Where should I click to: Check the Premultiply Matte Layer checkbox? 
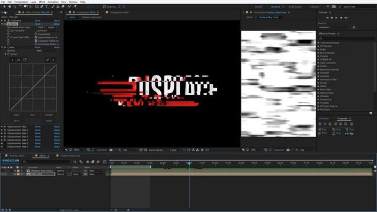(x=36, y=44)
